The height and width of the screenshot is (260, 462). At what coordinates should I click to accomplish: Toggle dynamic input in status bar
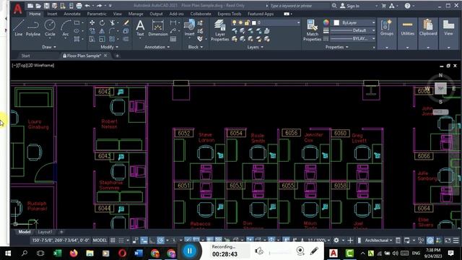(144, 240)
